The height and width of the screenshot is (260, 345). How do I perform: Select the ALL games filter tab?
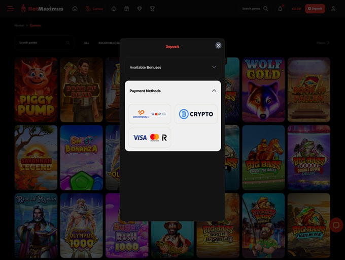click(86, 43)
